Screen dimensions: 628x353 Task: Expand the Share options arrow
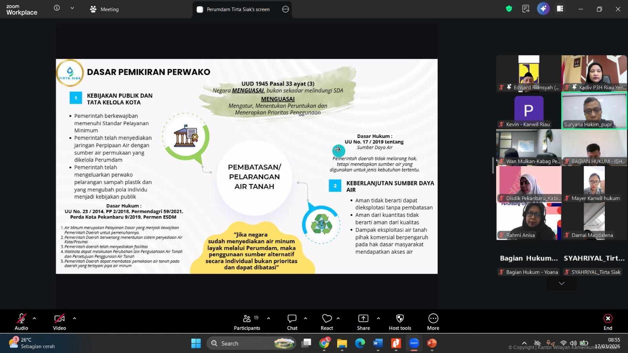click(x=378, y=318)
